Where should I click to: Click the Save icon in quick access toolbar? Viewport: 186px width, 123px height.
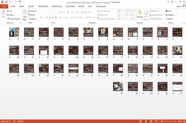7,2
